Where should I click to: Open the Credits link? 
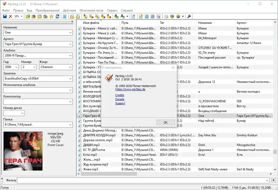pos(120,95)
